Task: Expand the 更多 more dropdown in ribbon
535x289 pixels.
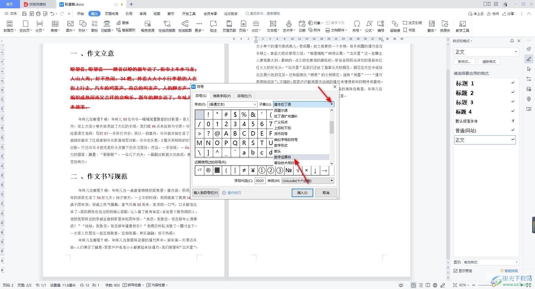Action: (199, 26)
